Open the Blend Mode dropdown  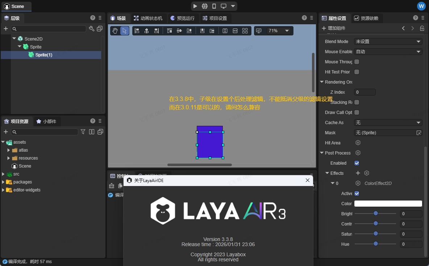pyautogui.click(x=388, y=42)
